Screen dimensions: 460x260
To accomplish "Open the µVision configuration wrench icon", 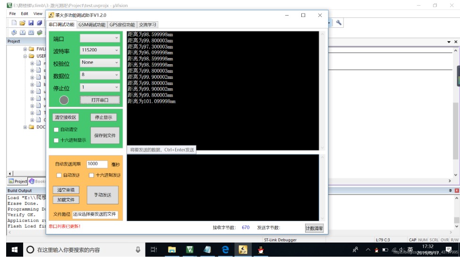I will click(x=339, y=23).
